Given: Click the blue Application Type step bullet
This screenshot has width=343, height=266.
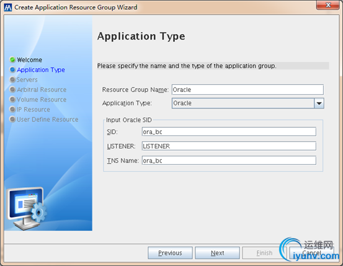Looking at the screenshot, I should tap(12, 69).
